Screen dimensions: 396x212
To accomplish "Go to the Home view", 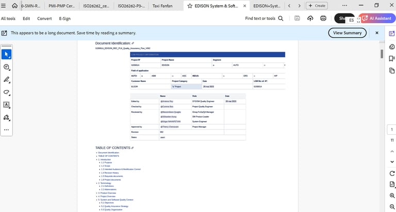I will click(14, 6).
